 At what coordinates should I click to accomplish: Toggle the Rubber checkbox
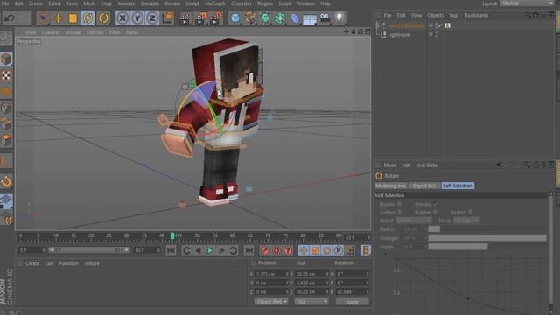click(x=435, y=212)
